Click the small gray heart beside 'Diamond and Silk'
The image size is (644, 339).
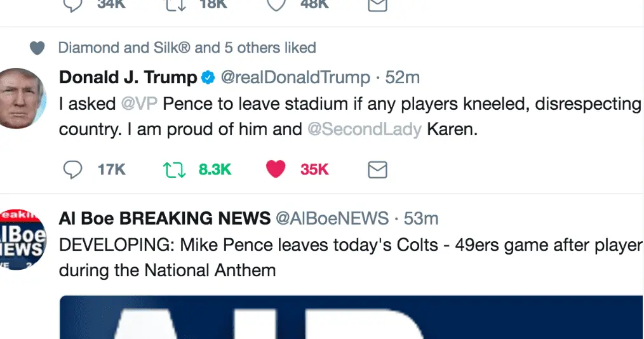click(x=37, y=48)
